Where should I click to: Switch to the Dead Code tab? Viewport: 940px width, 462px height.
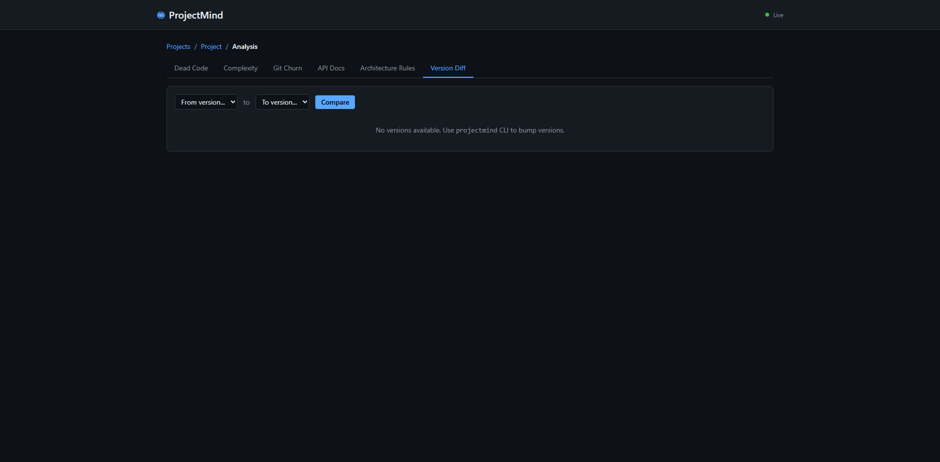click(x=191, y=68)
